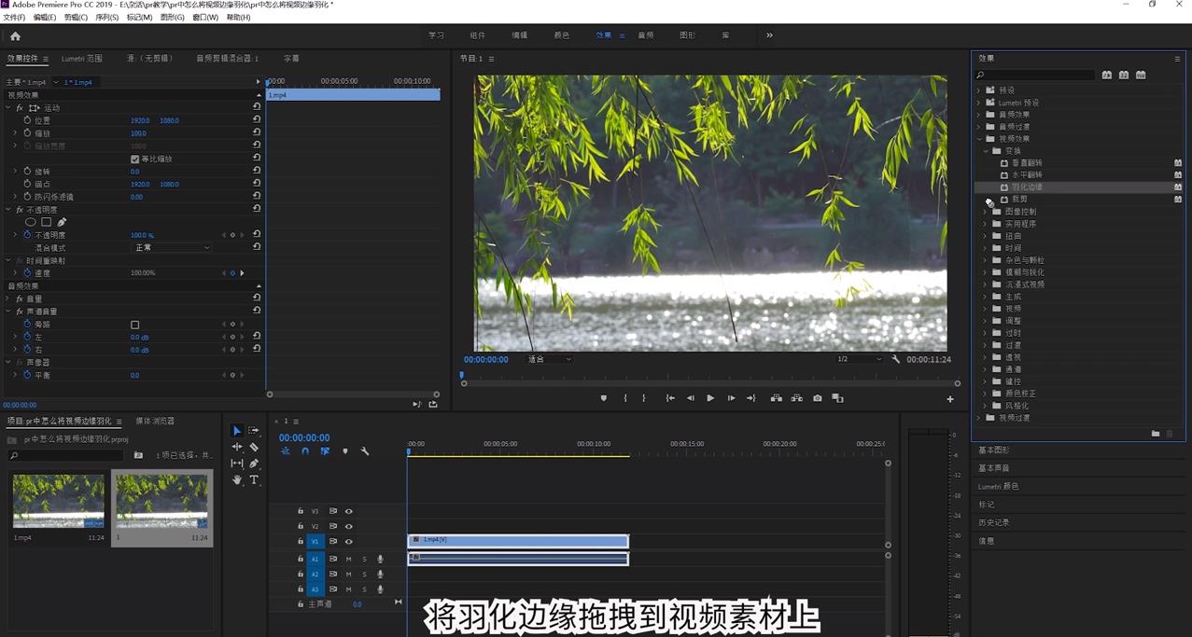Click the timeline Add Marker icon
The width and height of the screenshot is (1192, 637).
pyautogui.click(x=344, y=451)
